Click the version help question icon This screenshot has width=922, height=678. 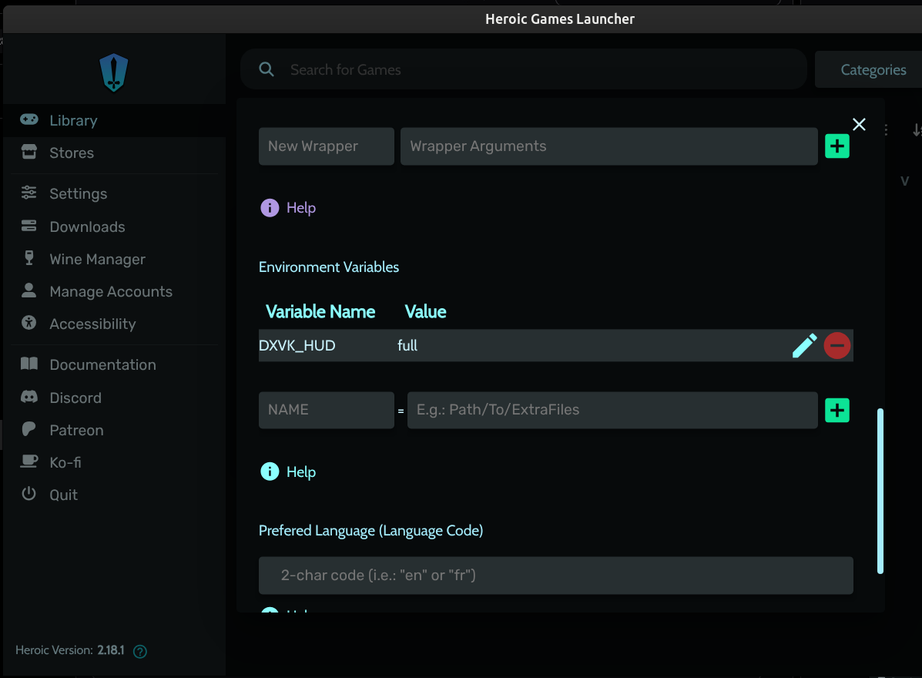140,651
